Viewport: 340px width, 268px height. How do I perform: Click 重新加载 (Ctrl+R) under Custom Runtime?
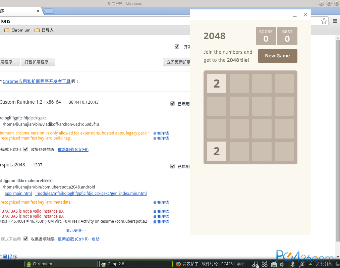73,150
